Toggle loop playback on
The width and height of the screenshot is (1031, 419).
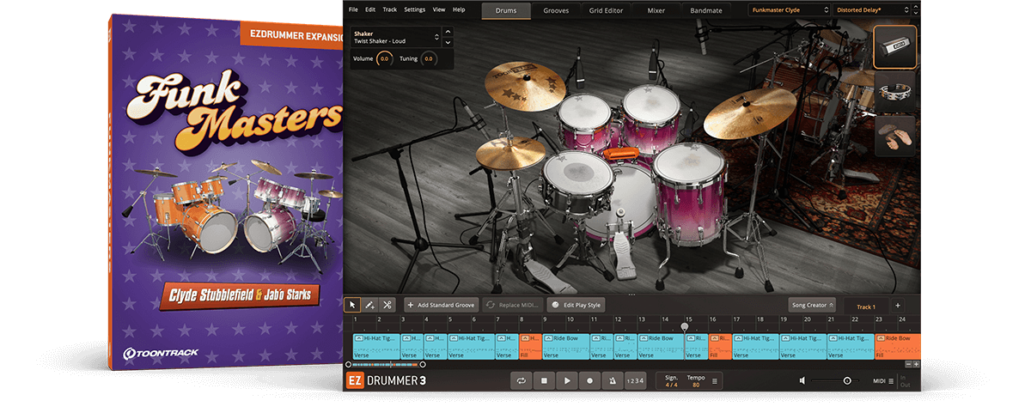521,380
